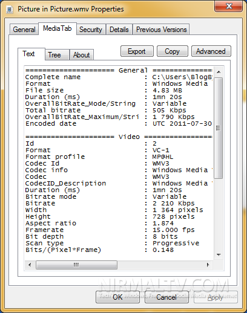Image resolution: width=247 pixels, height=313 pixels.
Task: Click the '1 790 Kbps' value
Action: coord(174,117)
